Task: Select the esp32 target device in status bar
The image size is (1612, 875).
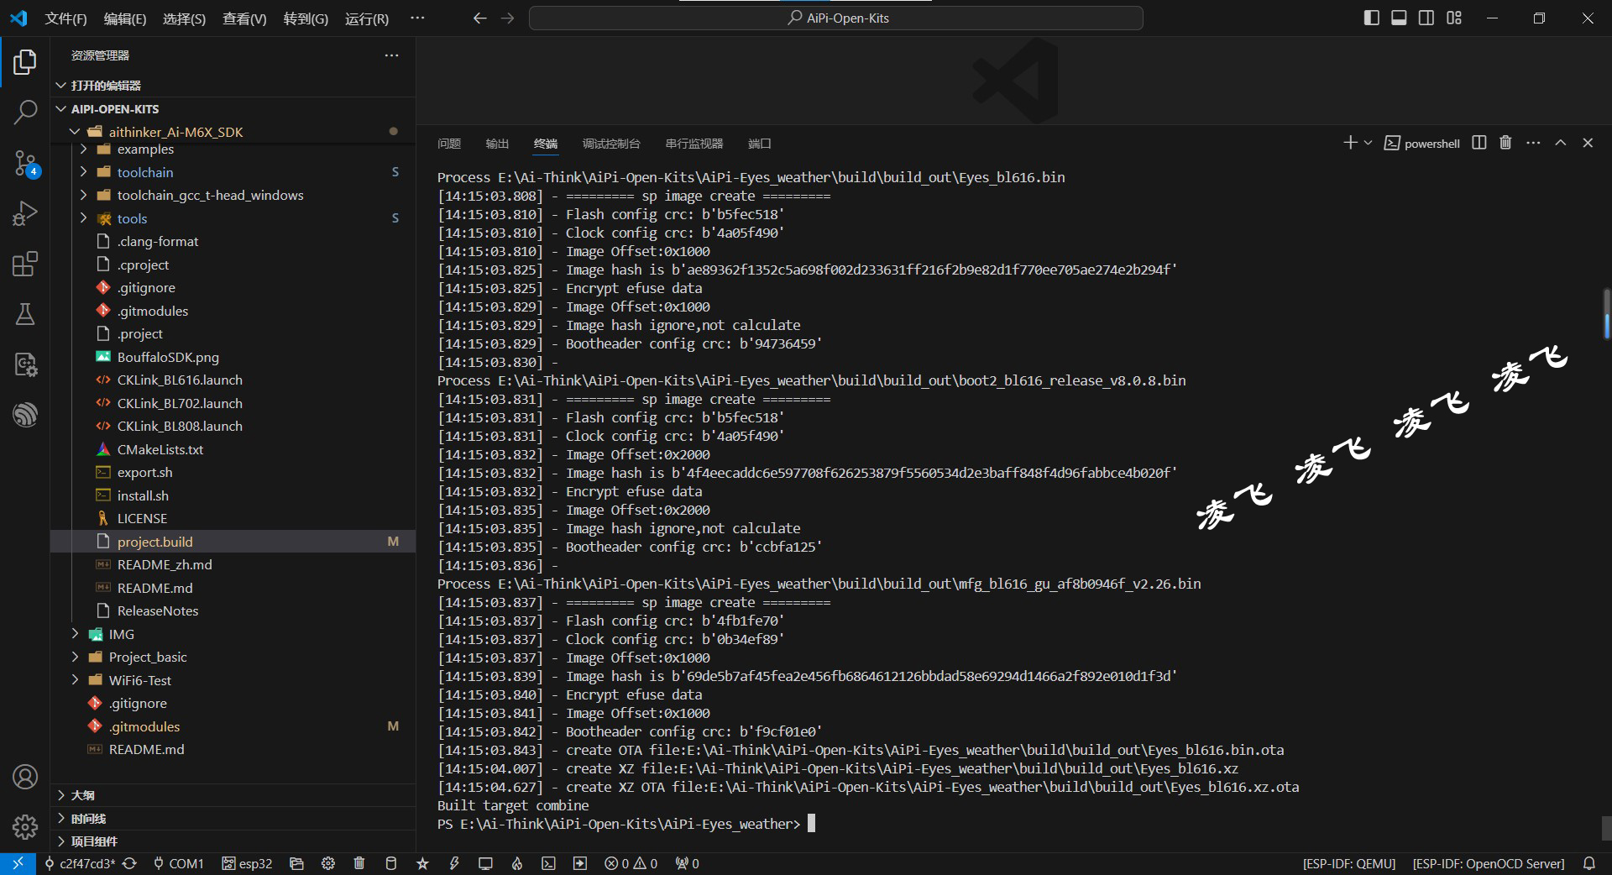Action: pos(247,863)
